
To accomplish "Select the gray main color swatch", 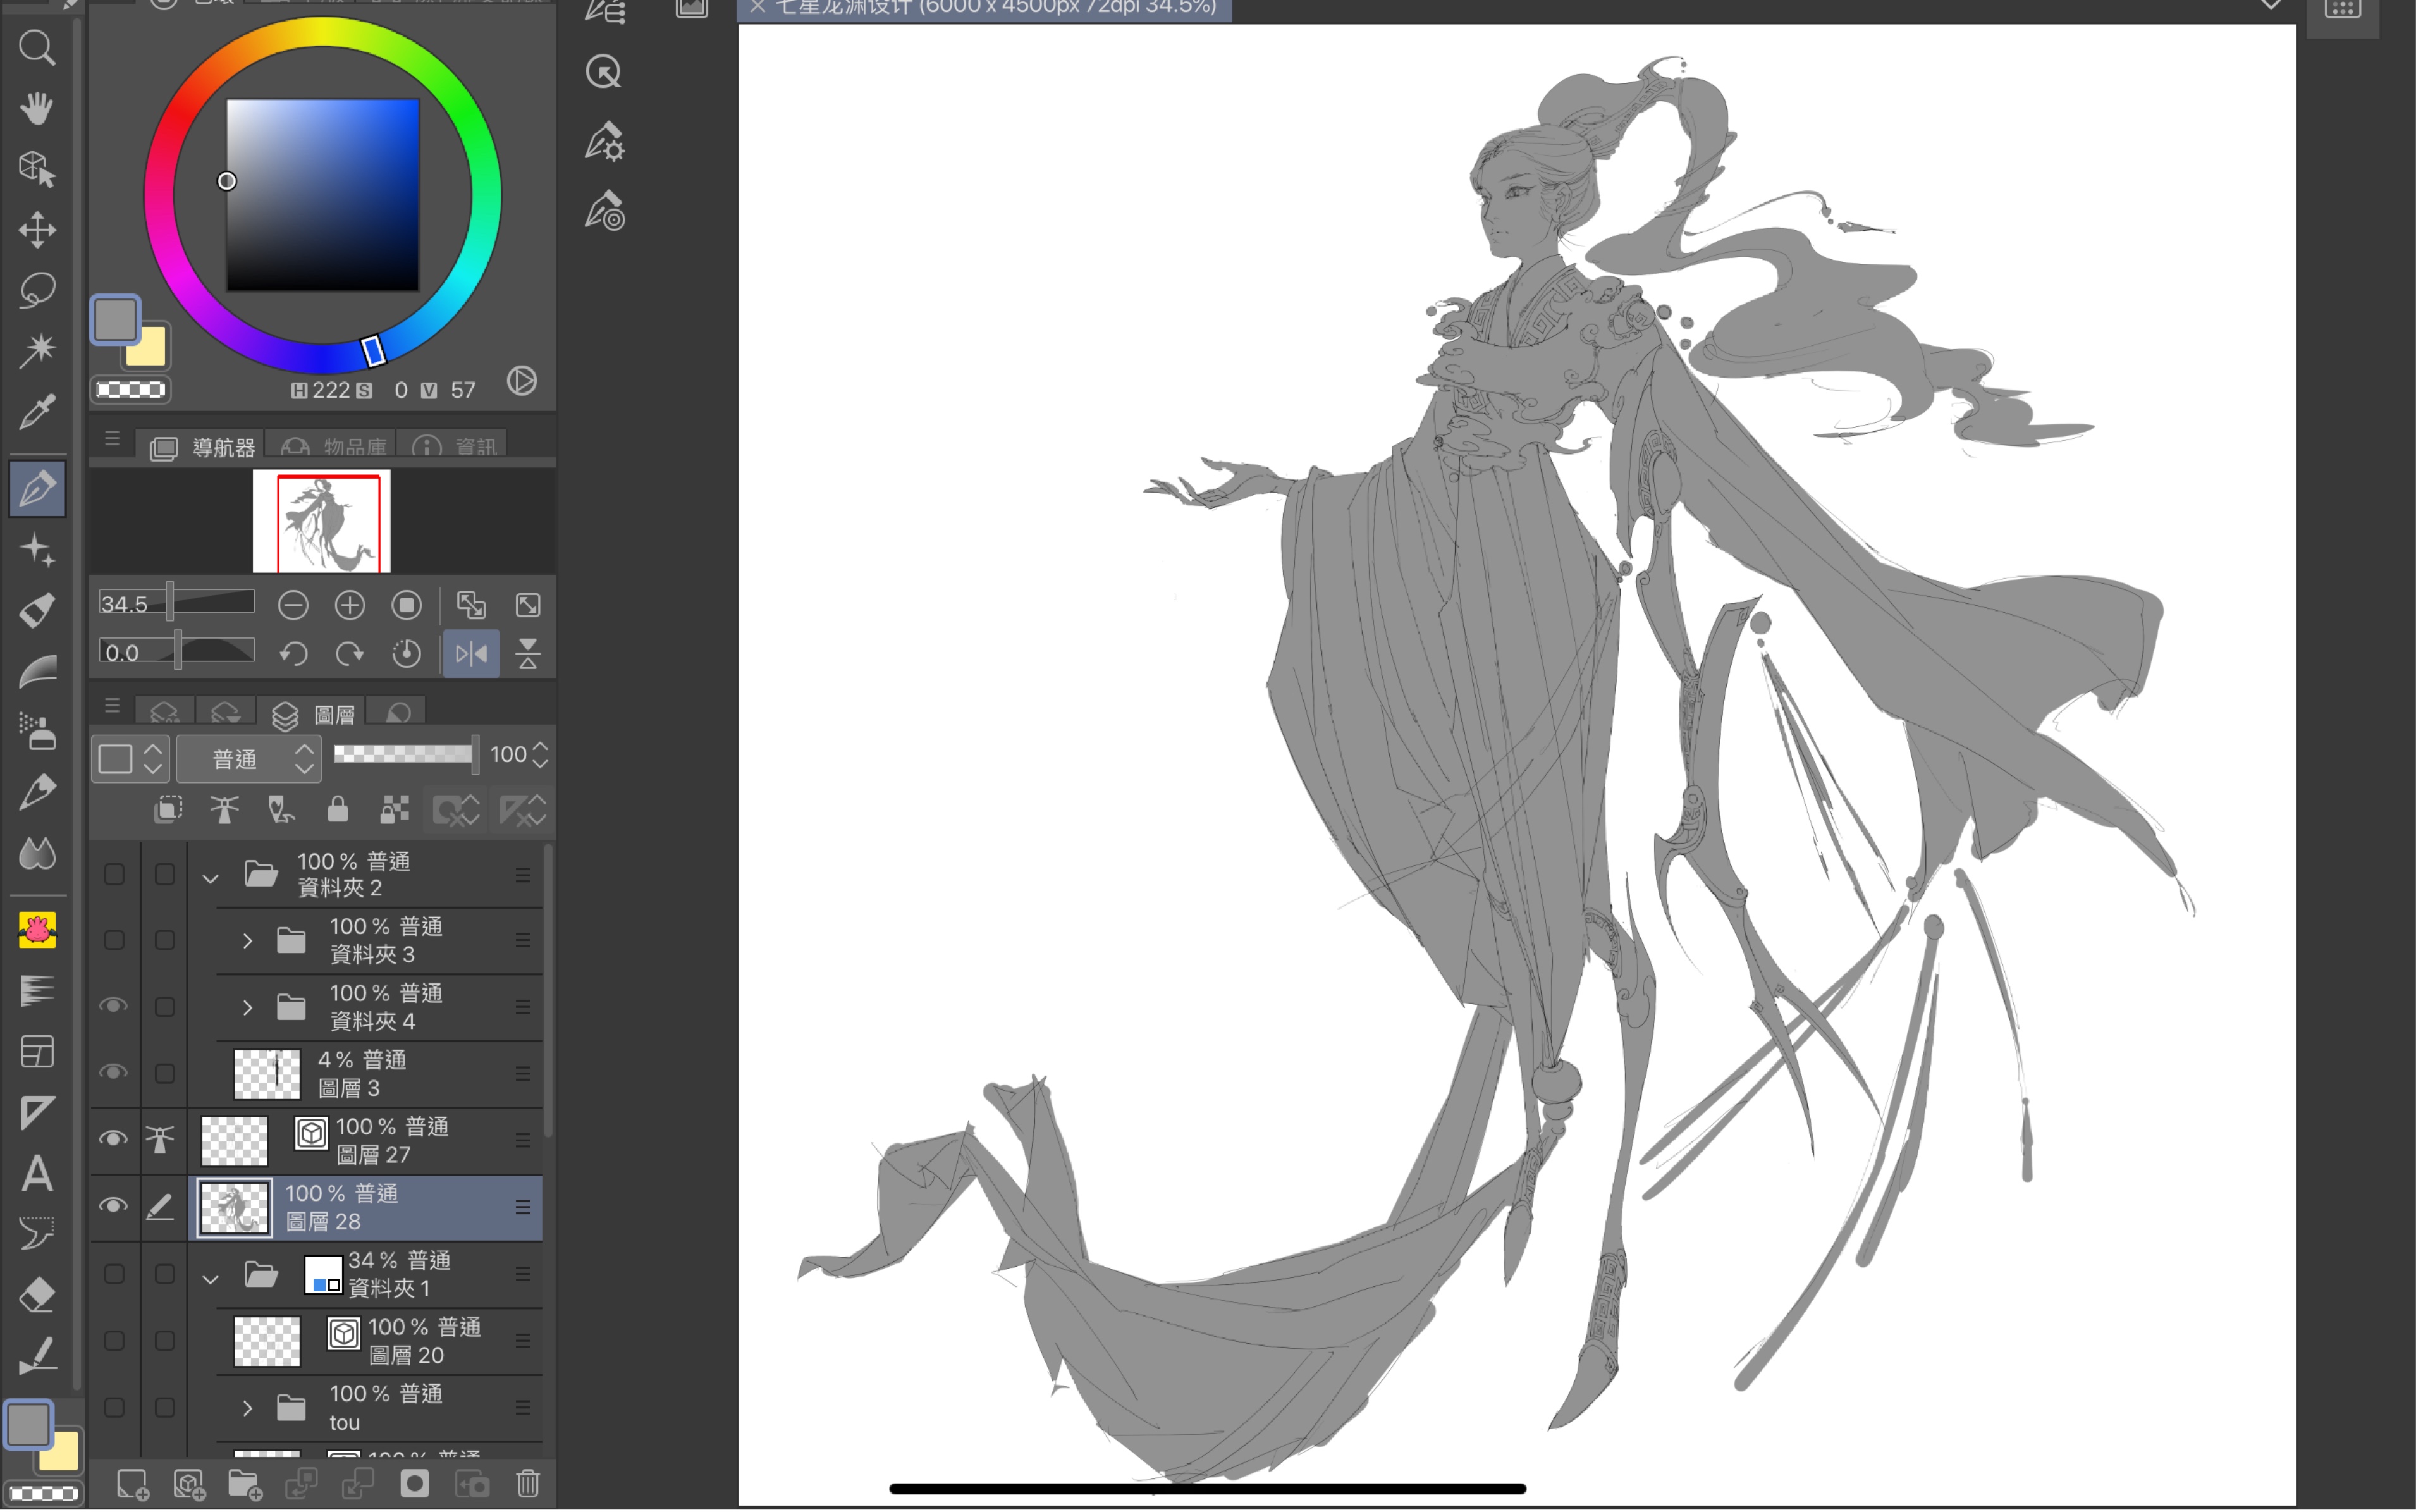I will pos(115,320).
